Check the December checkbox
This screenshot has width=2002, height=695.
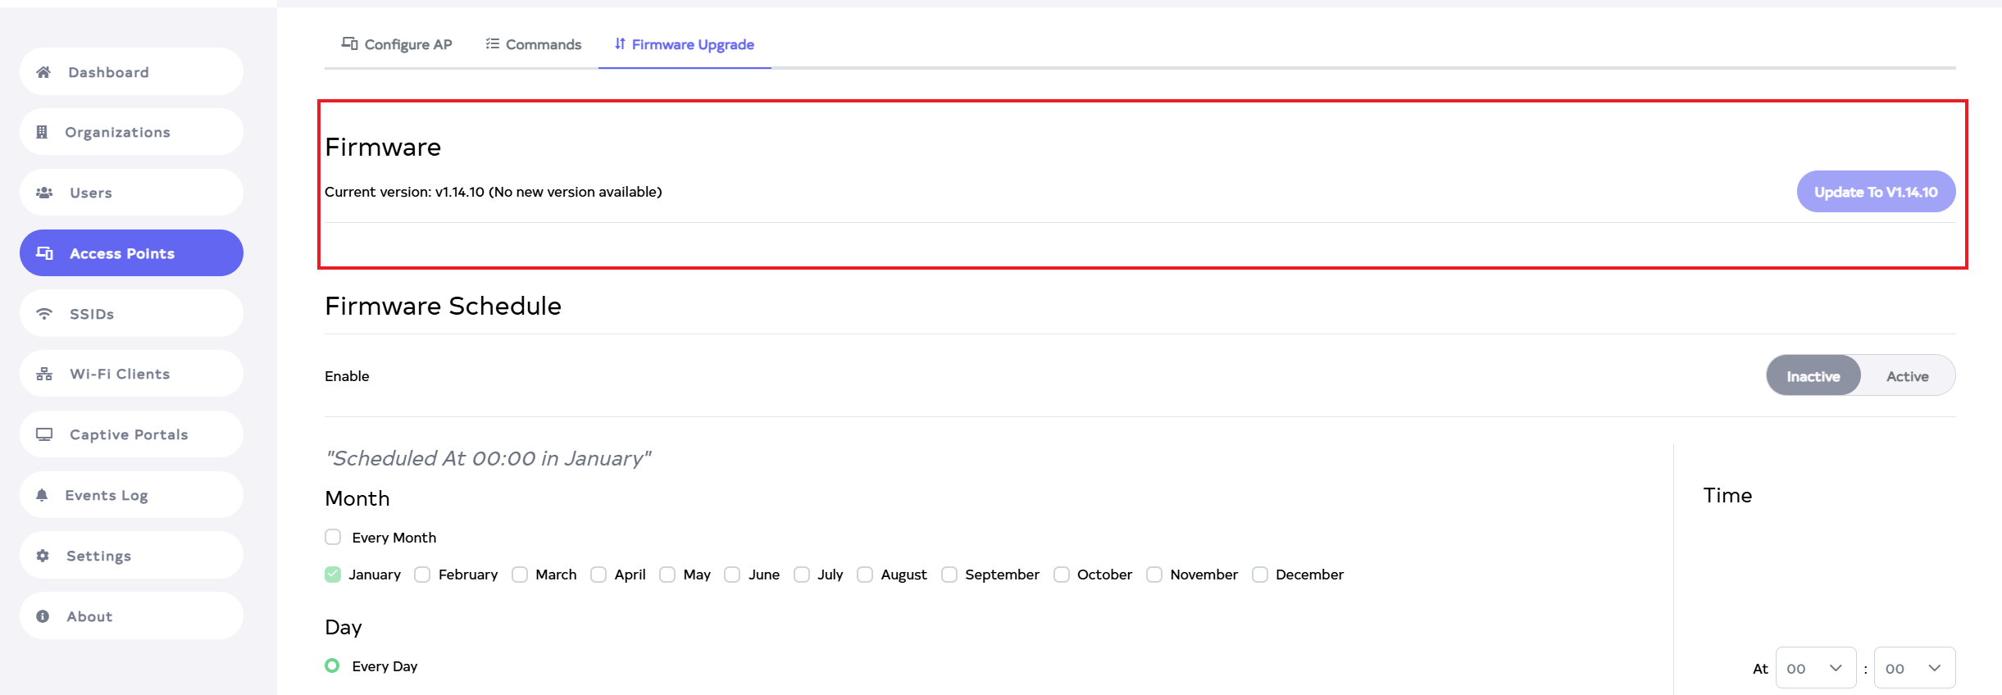(x=1260, y=575)
